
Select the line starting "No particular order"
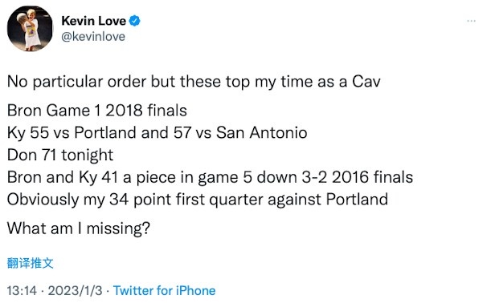click(194, 82)
